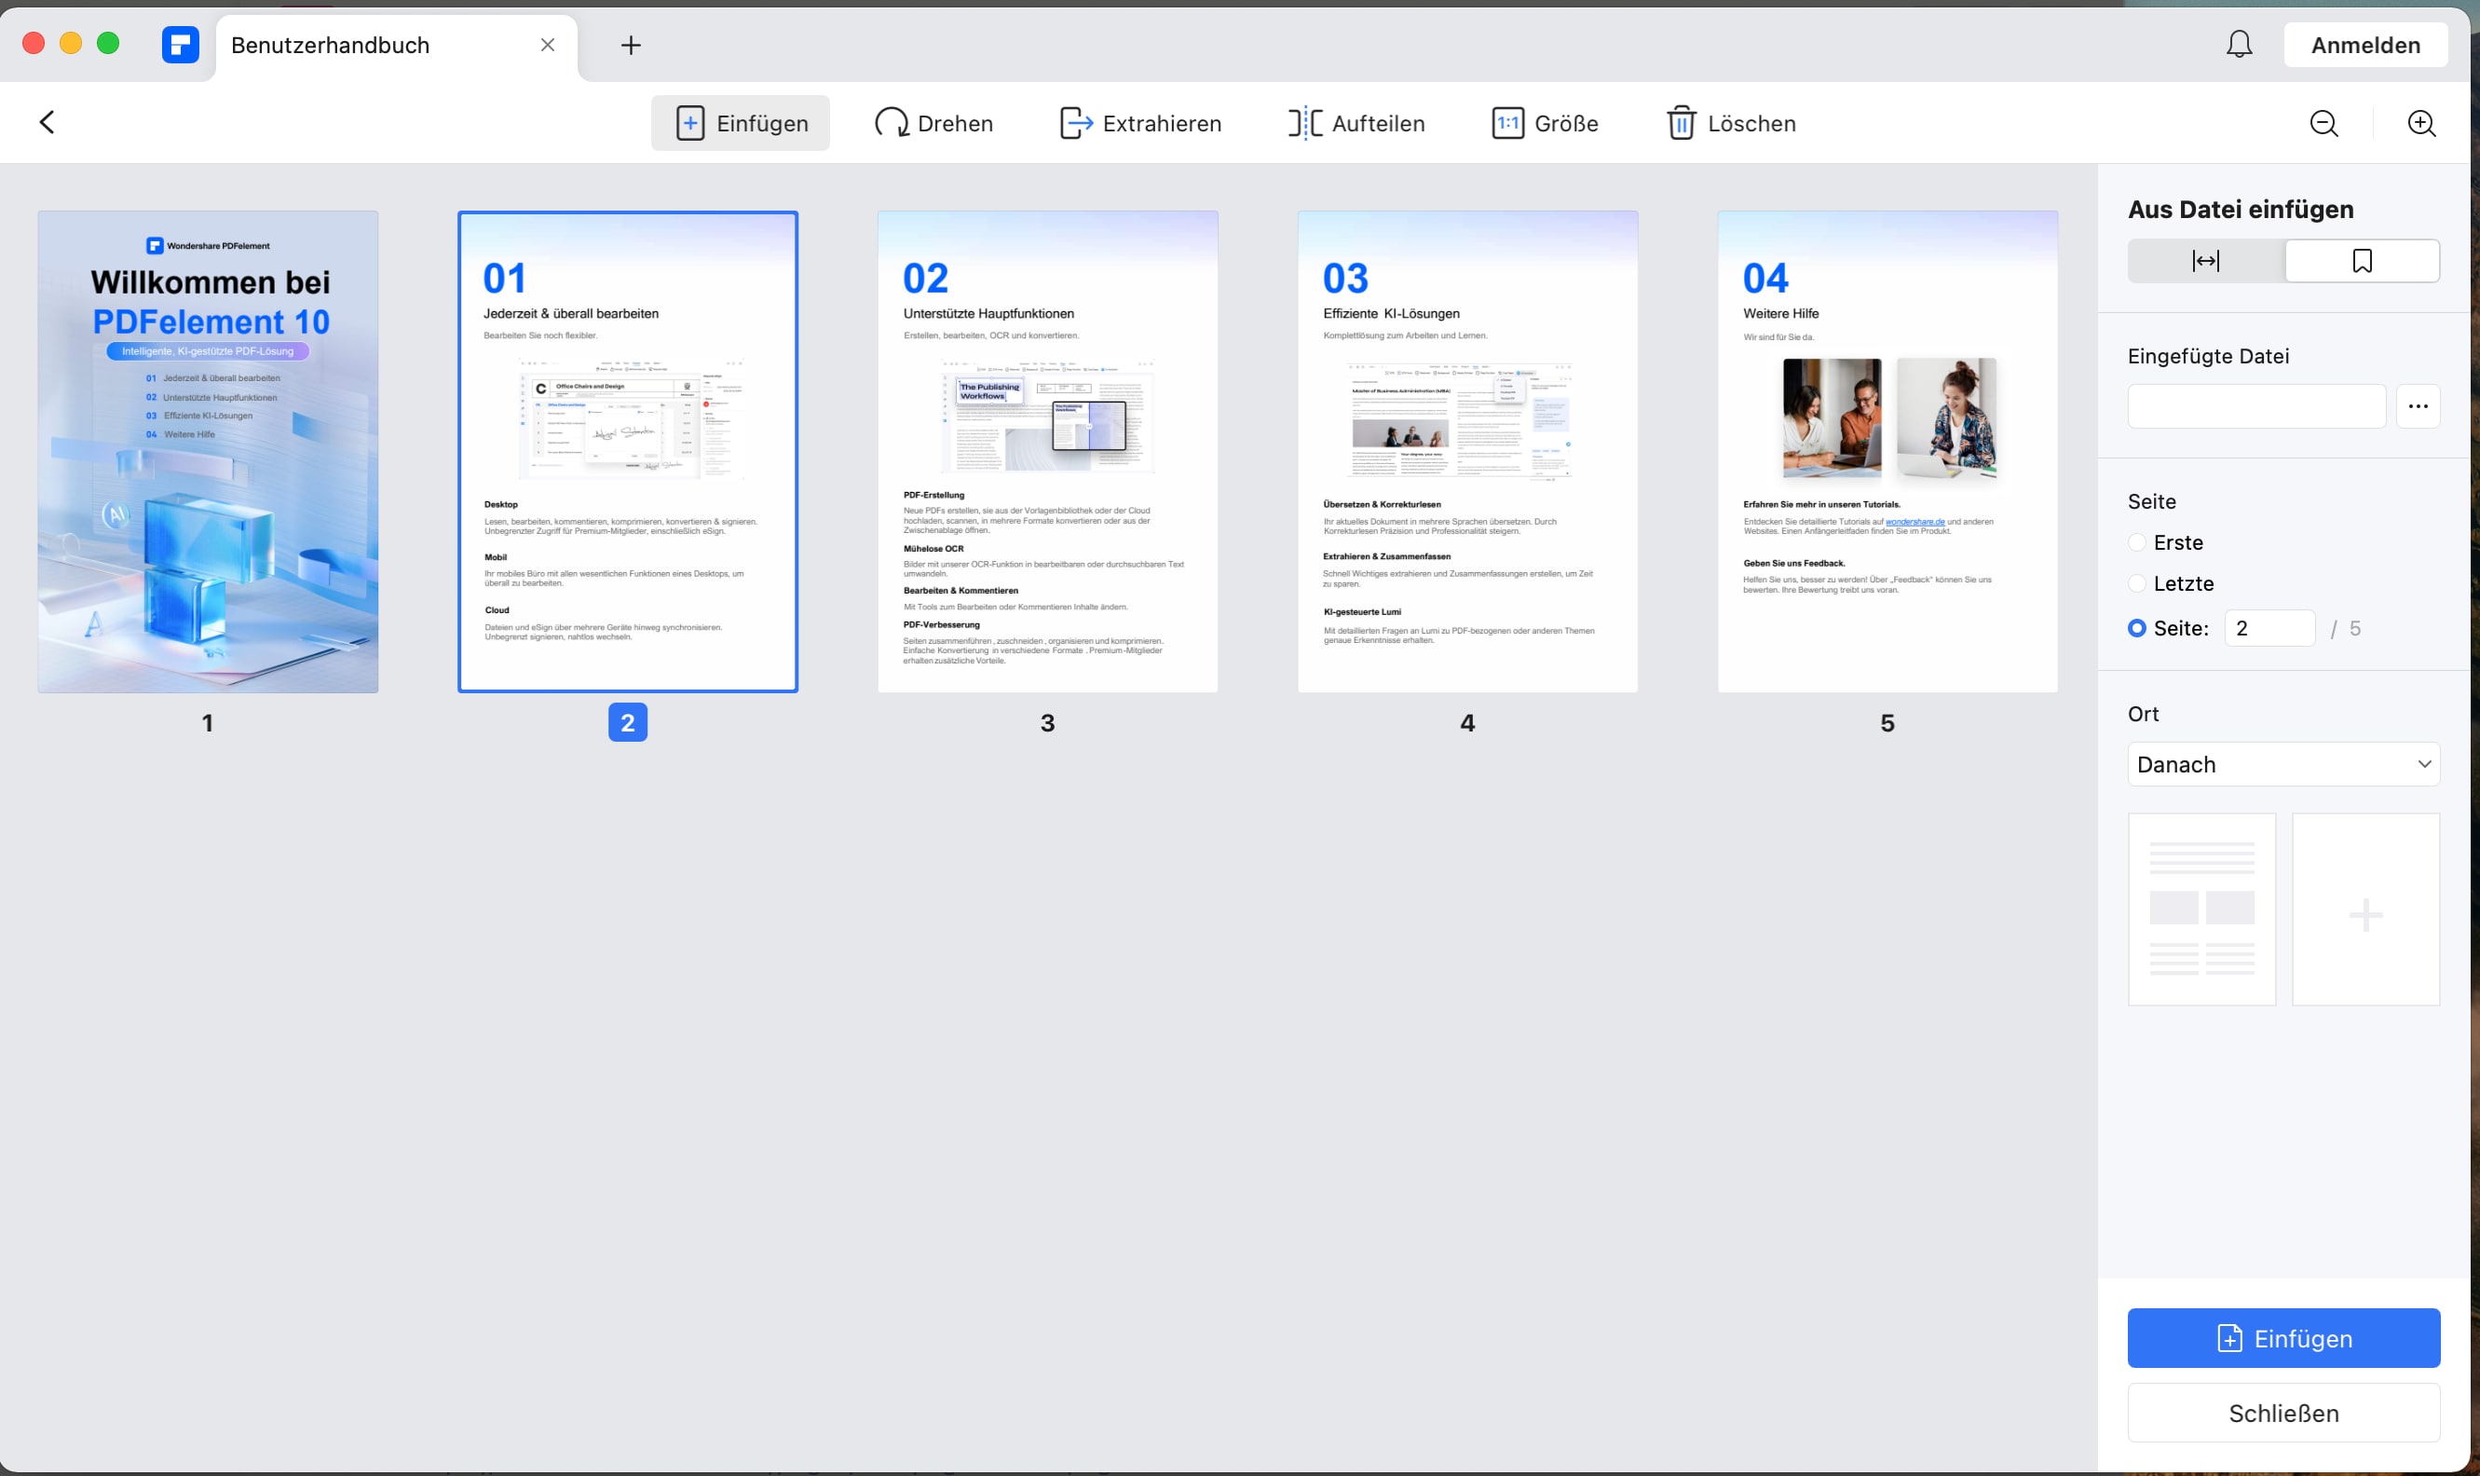2480x1476 pixels.
Task: Click the page number label 5
Action: pos(1887,723)
